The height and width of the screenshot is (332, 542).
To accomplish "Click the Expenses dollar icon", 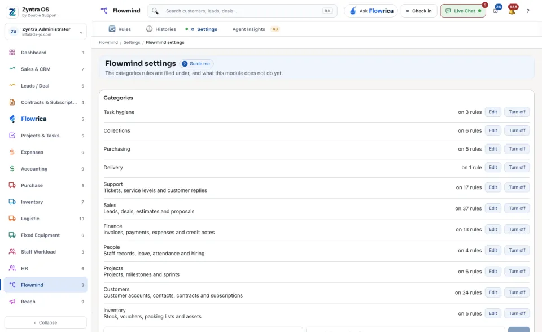I will pyautogui.click(x=12, y=152).
